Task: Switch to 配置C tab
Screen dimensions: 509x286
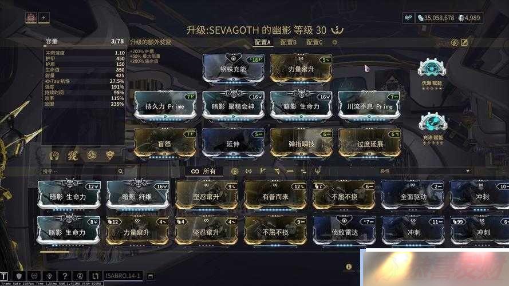Action: tap(314, 42)
